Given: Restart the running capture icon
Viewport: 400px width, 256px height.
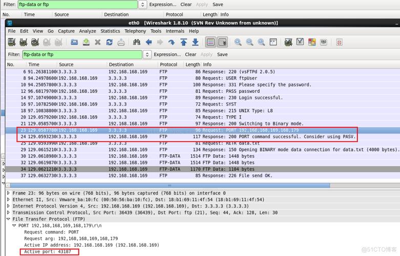Looking at the screenshot, I should pyautogui.click(x=58, y=42).
